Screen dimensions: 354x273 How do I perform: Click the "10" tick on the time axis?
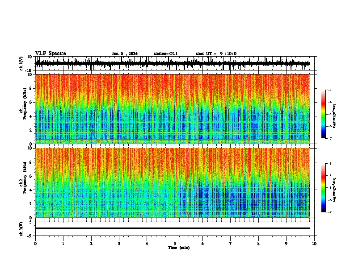[314, 244]
